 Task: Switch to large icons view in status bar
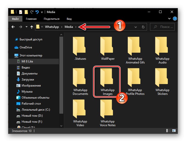pyautogui.click(x=174, y=131)
